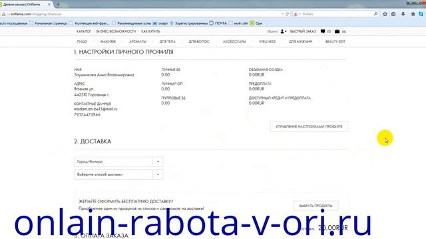The height and width of the screenshot is (239, 426).
Task: Open the messages speech bubble icon
Action: [323, 31]
